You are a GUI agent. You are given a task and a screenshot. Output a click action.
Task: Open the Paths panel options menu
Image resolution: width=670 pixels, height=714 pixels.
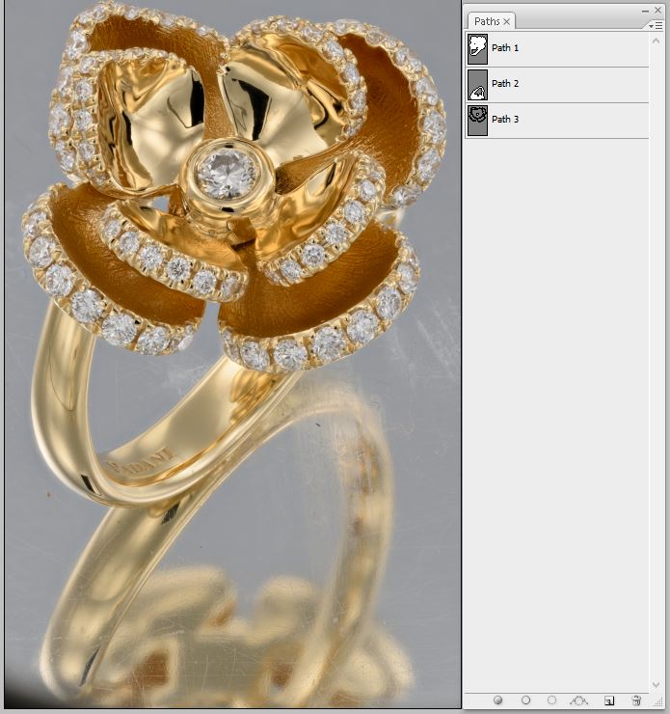(656, 26)
